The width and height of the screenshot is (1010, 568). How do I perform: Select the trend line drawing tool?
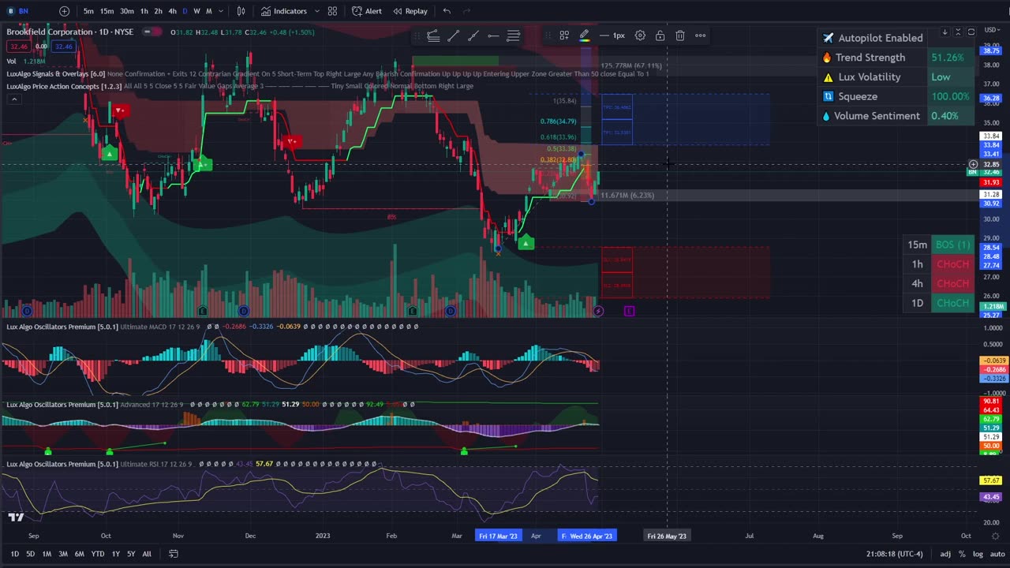[x=453, y=35]
